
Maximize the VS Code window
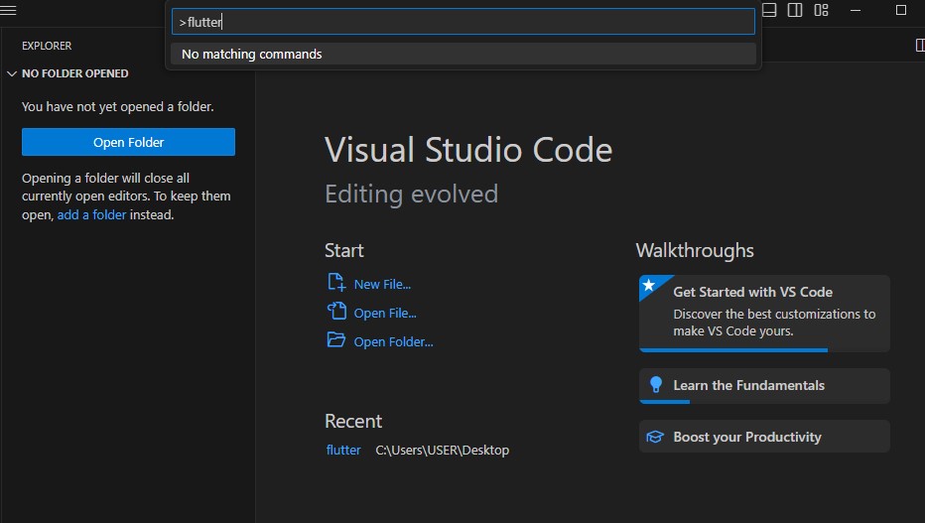(x=901, y=10)
